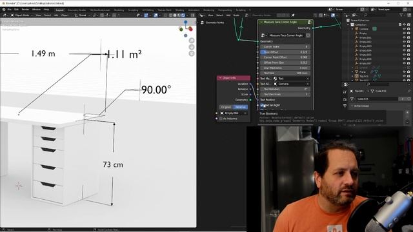Switch to the Layout workspace tab
The image size is (413, 232).
(x=59, y=10)
